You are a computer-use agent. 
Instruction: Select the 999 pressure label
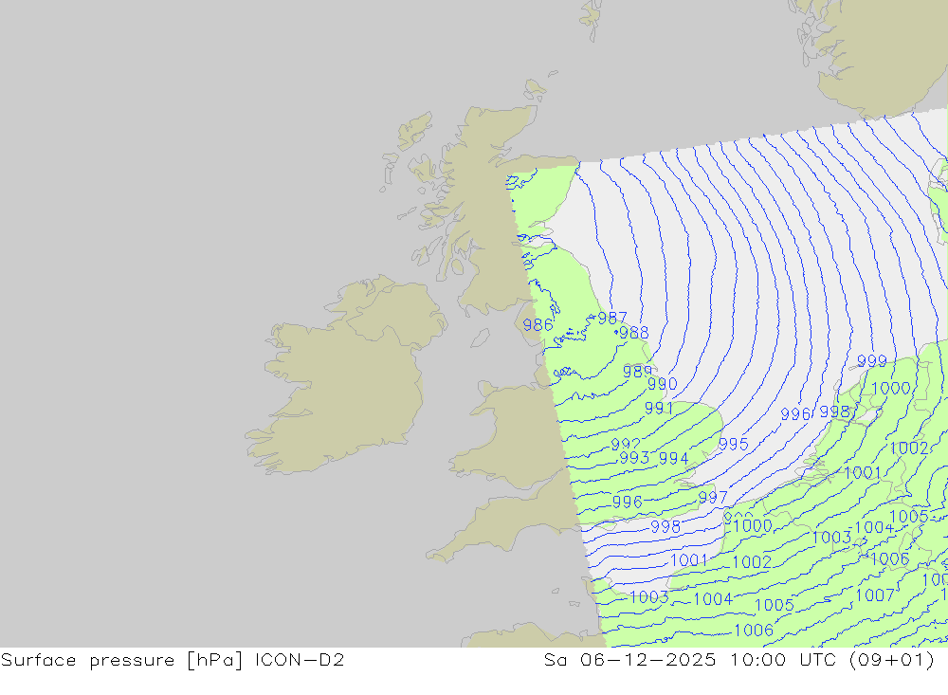pos(872,361)
